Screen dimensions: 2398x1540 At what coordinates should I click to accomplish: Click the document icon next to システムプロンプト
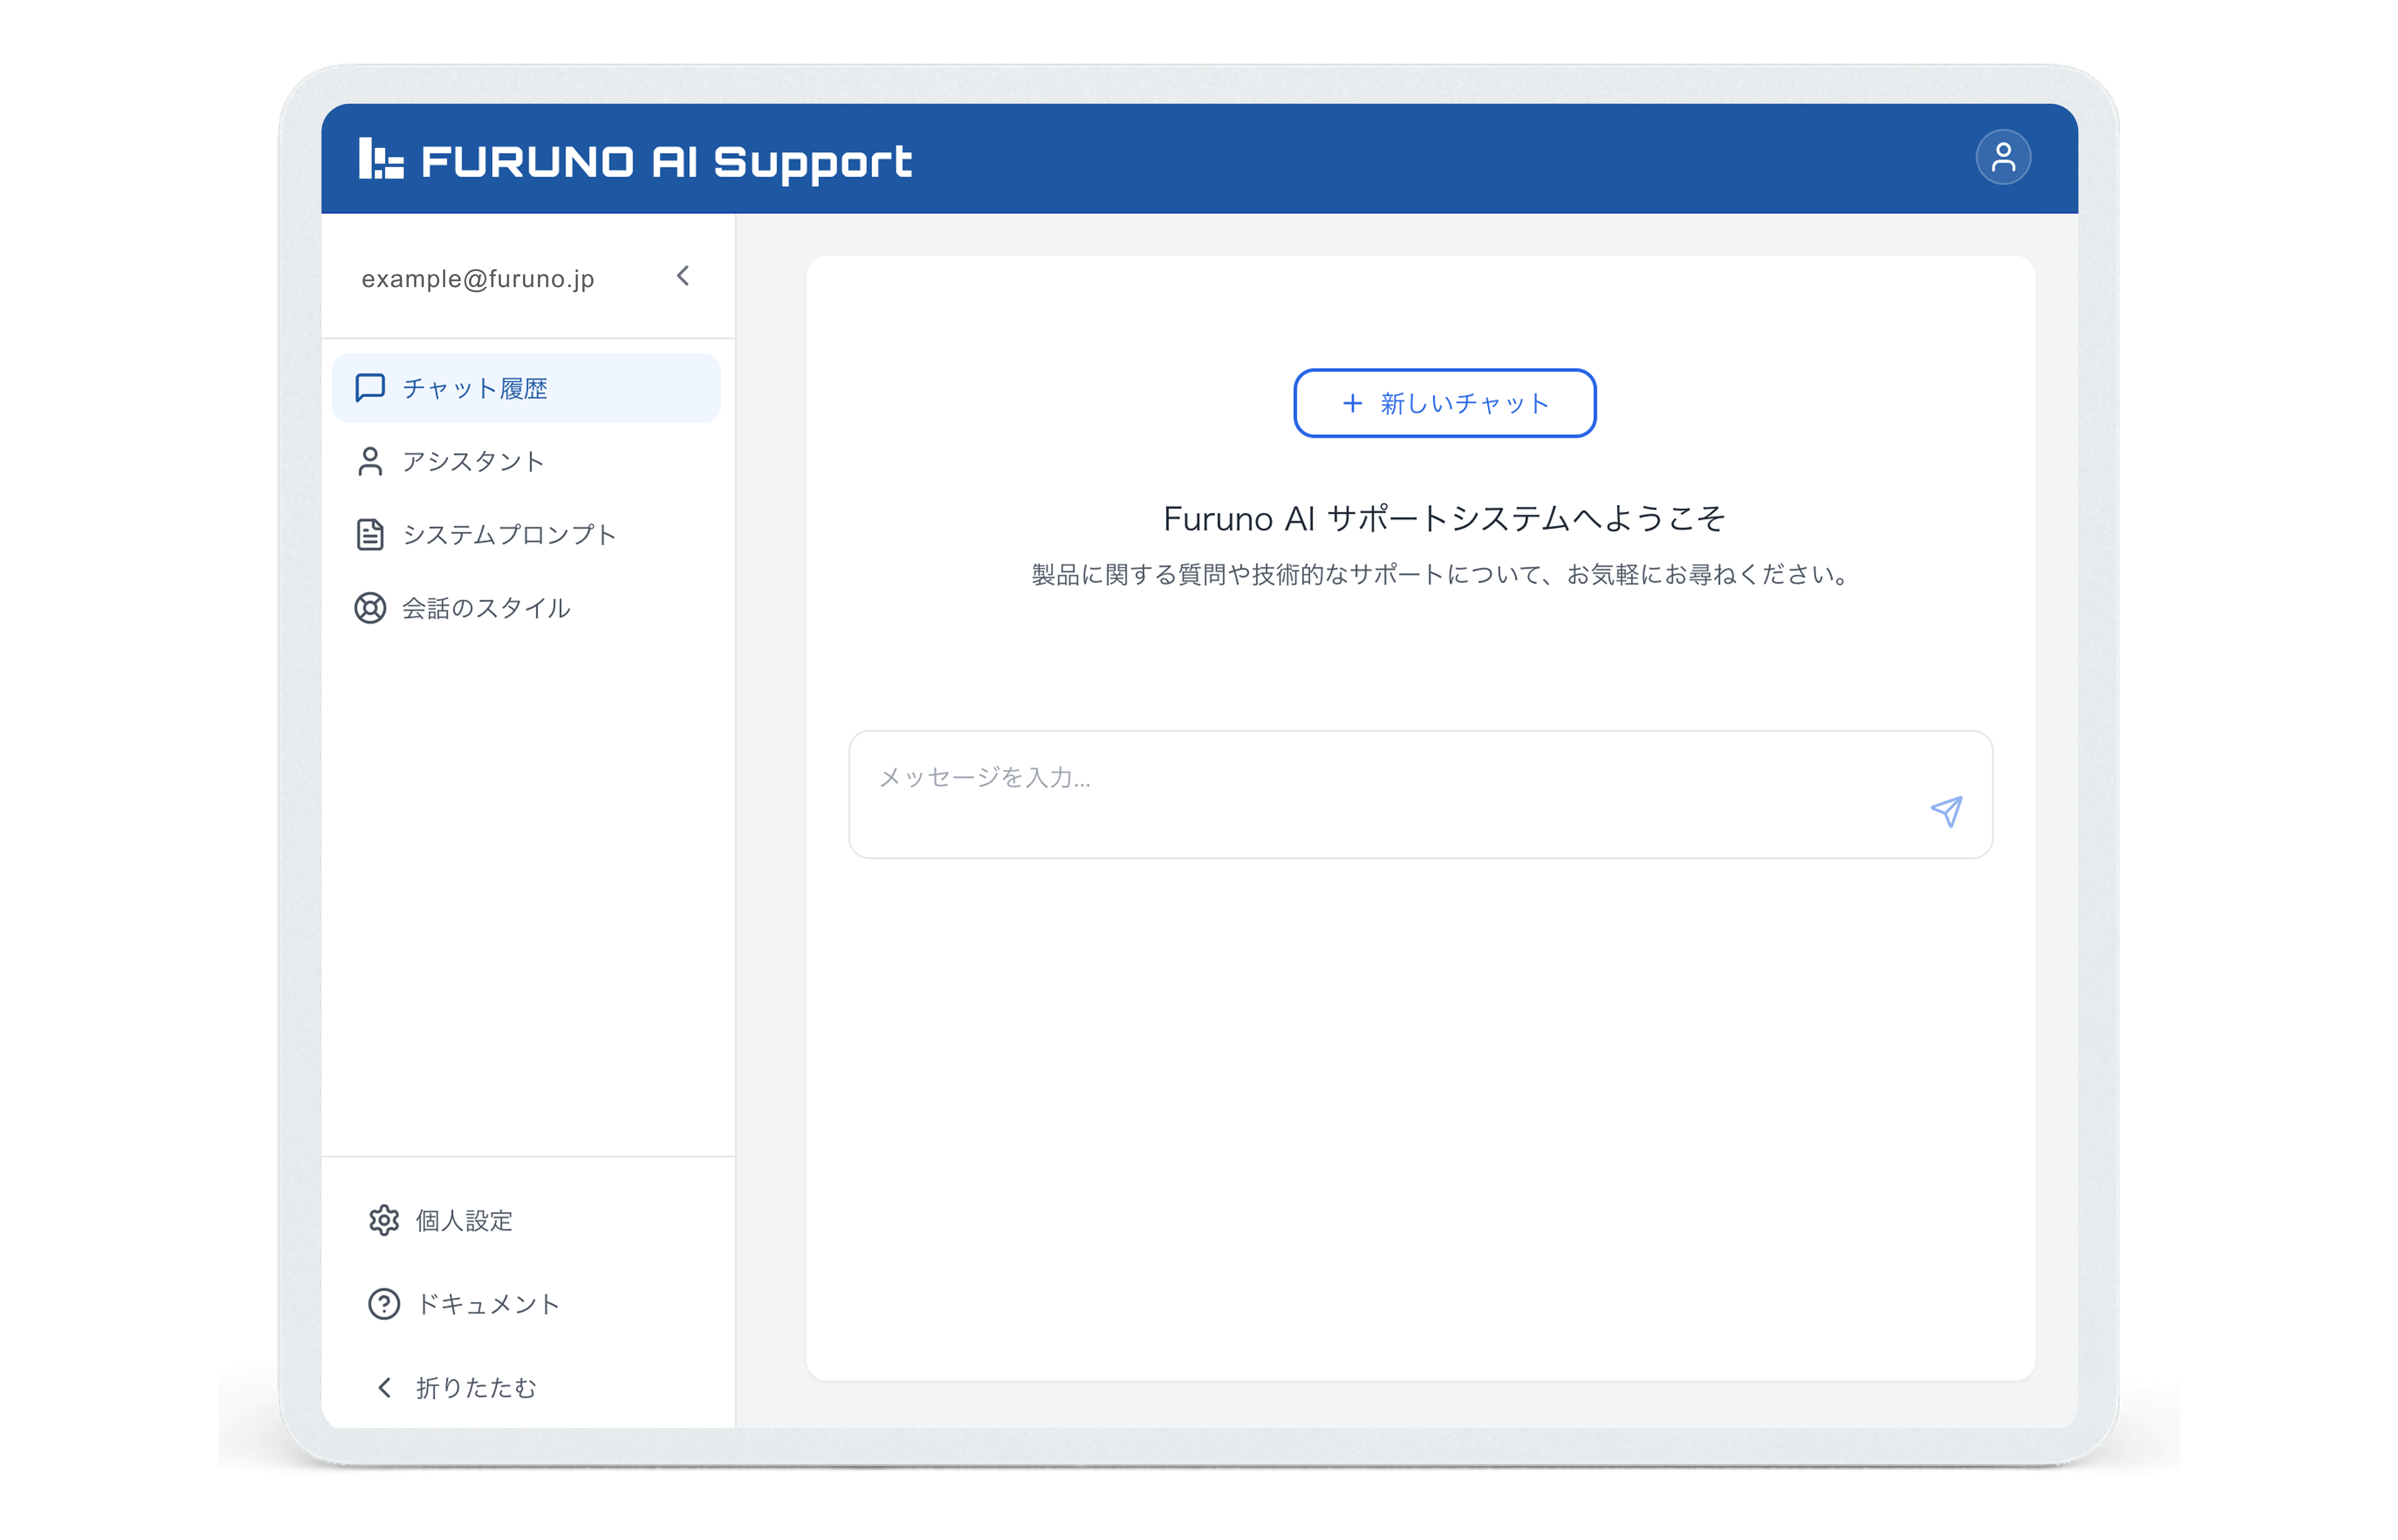(x=370, y=535)
